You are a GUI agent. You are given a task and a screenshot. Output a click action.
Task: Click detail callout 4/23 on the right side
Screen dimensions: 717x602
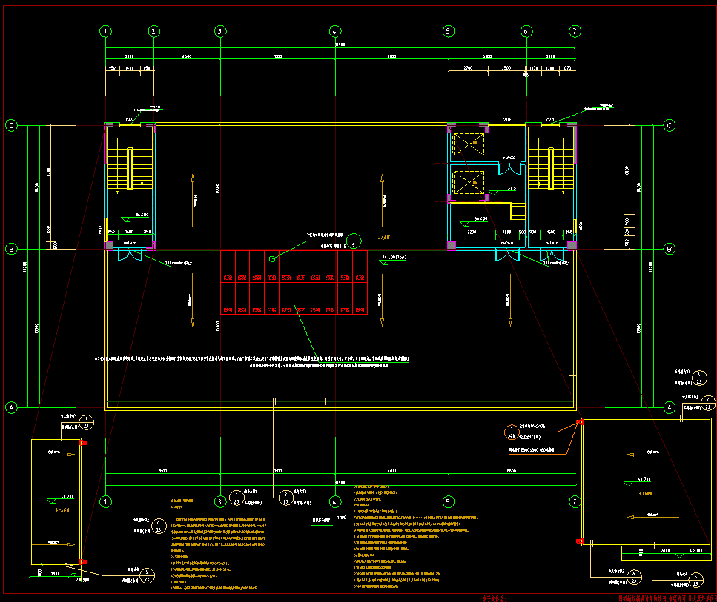point(698,378)
